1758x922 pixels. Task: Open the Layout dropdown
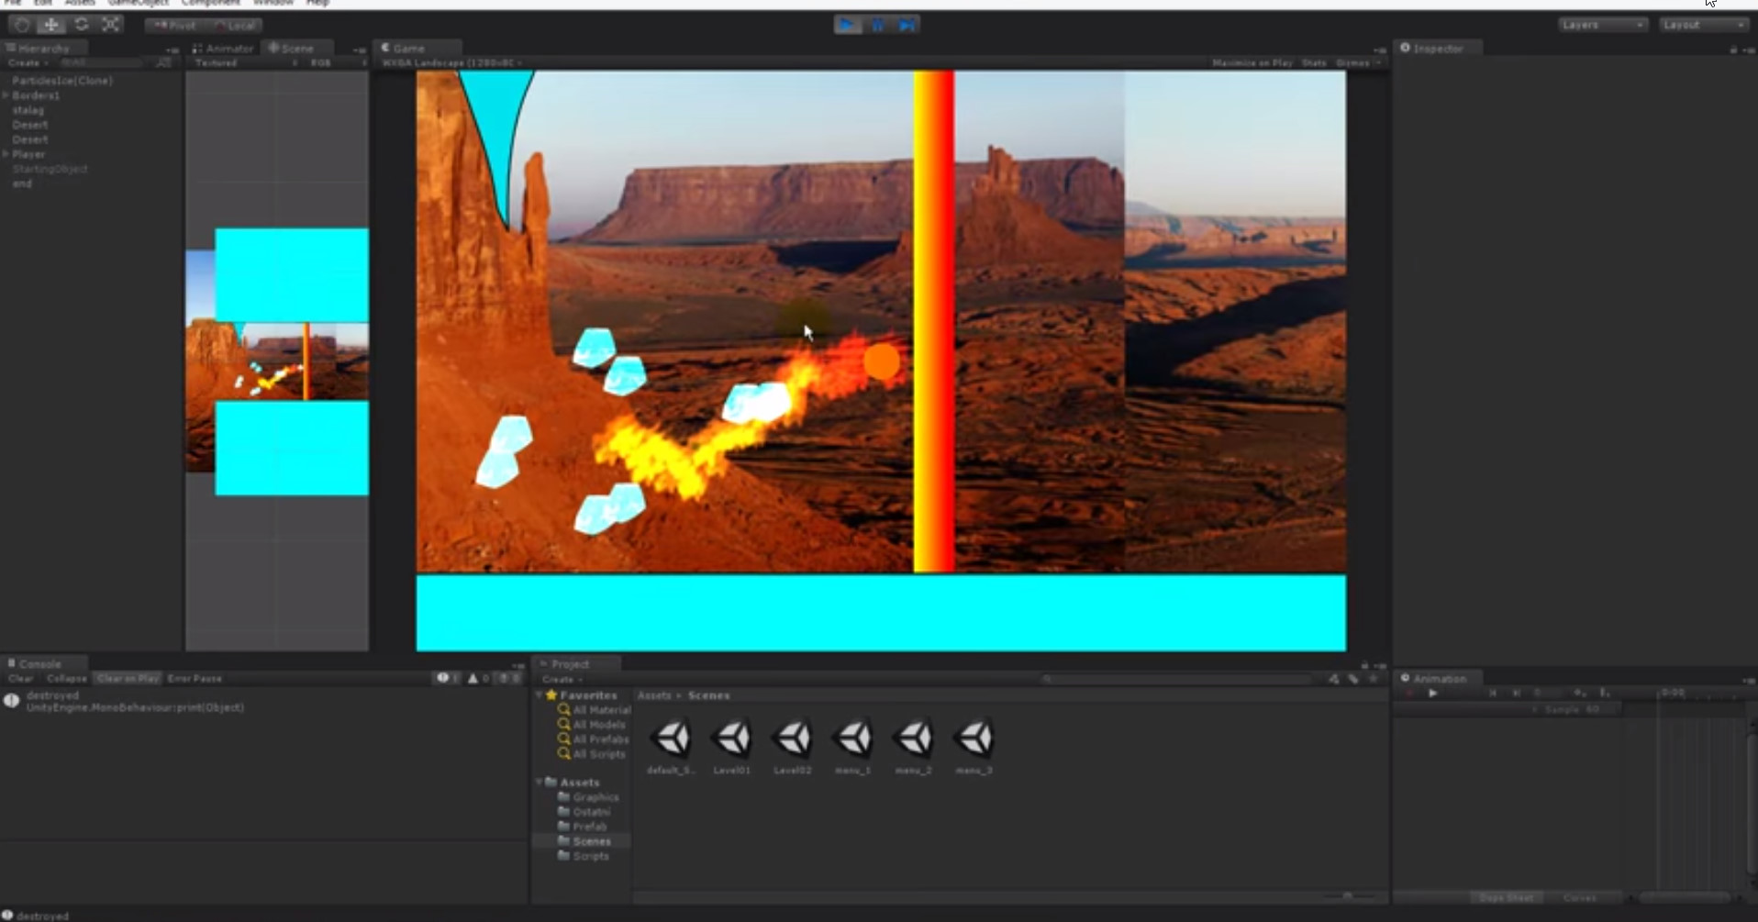click(x=1703, y=25)
